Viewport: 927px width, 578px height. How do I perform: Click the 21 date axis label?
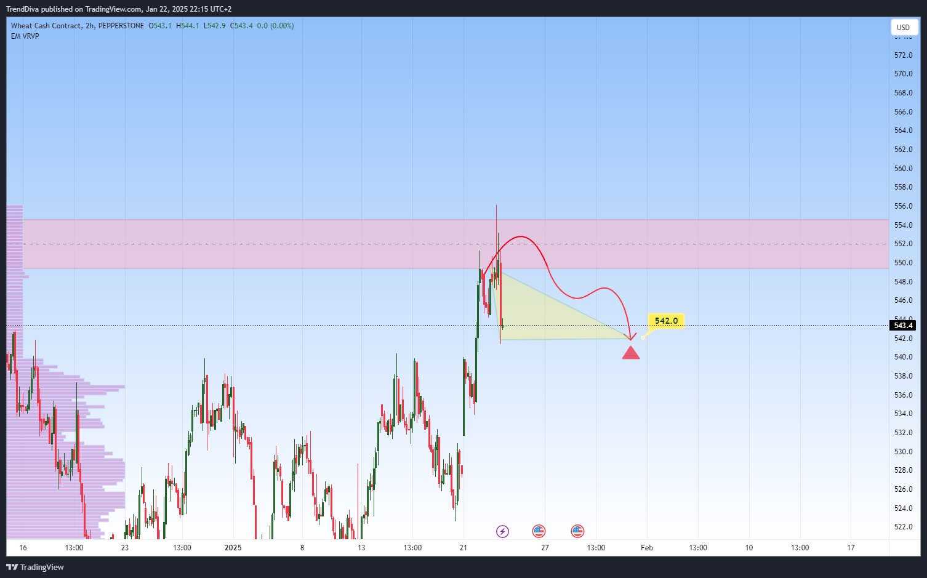coord(463,548)
